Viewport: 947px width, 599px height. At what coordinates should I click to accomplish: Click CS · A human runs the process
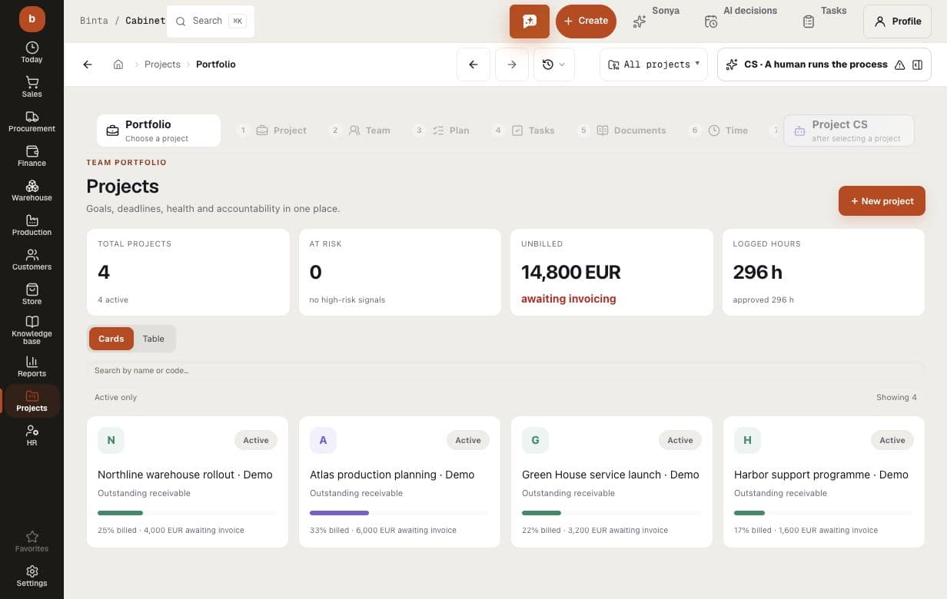click(816, 65)
